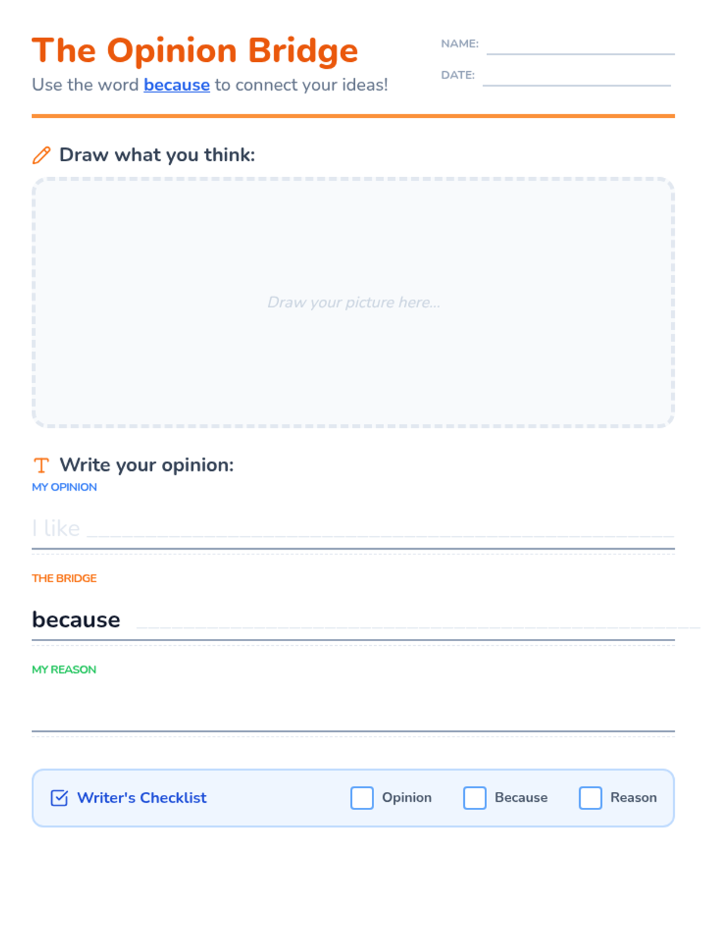Click the text T icon beside Write heading
Image resolution: width=706 pixels, height=942 pixels.
[41, 466]
